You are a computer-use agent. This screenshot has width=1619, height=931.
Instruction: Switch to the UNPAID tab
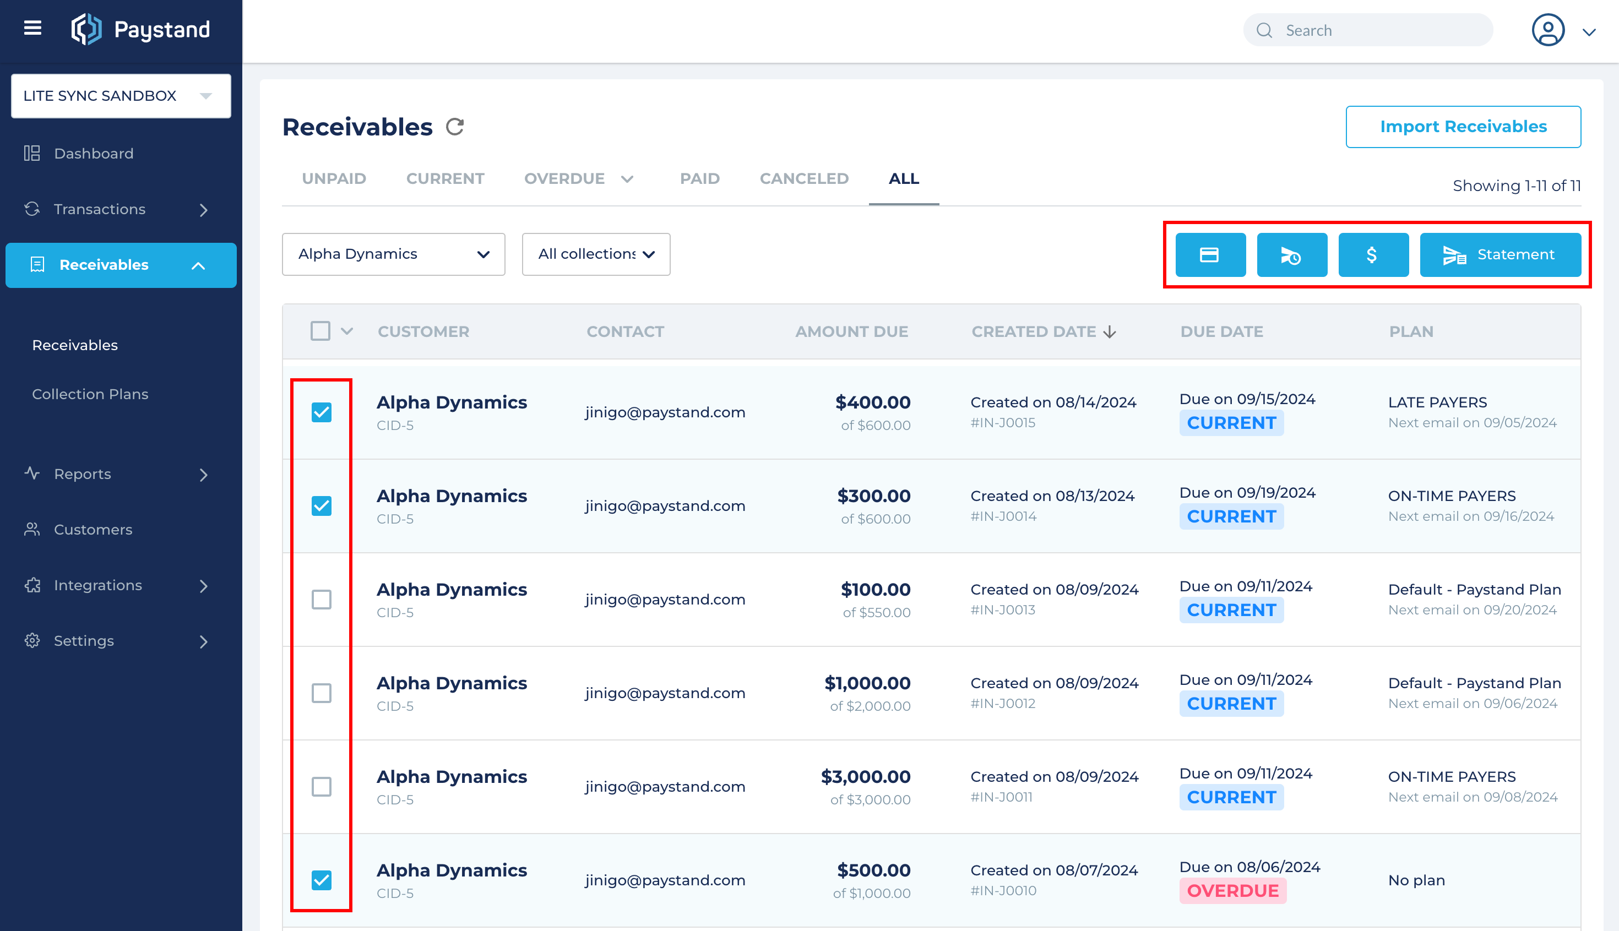(x=334, y=179)
